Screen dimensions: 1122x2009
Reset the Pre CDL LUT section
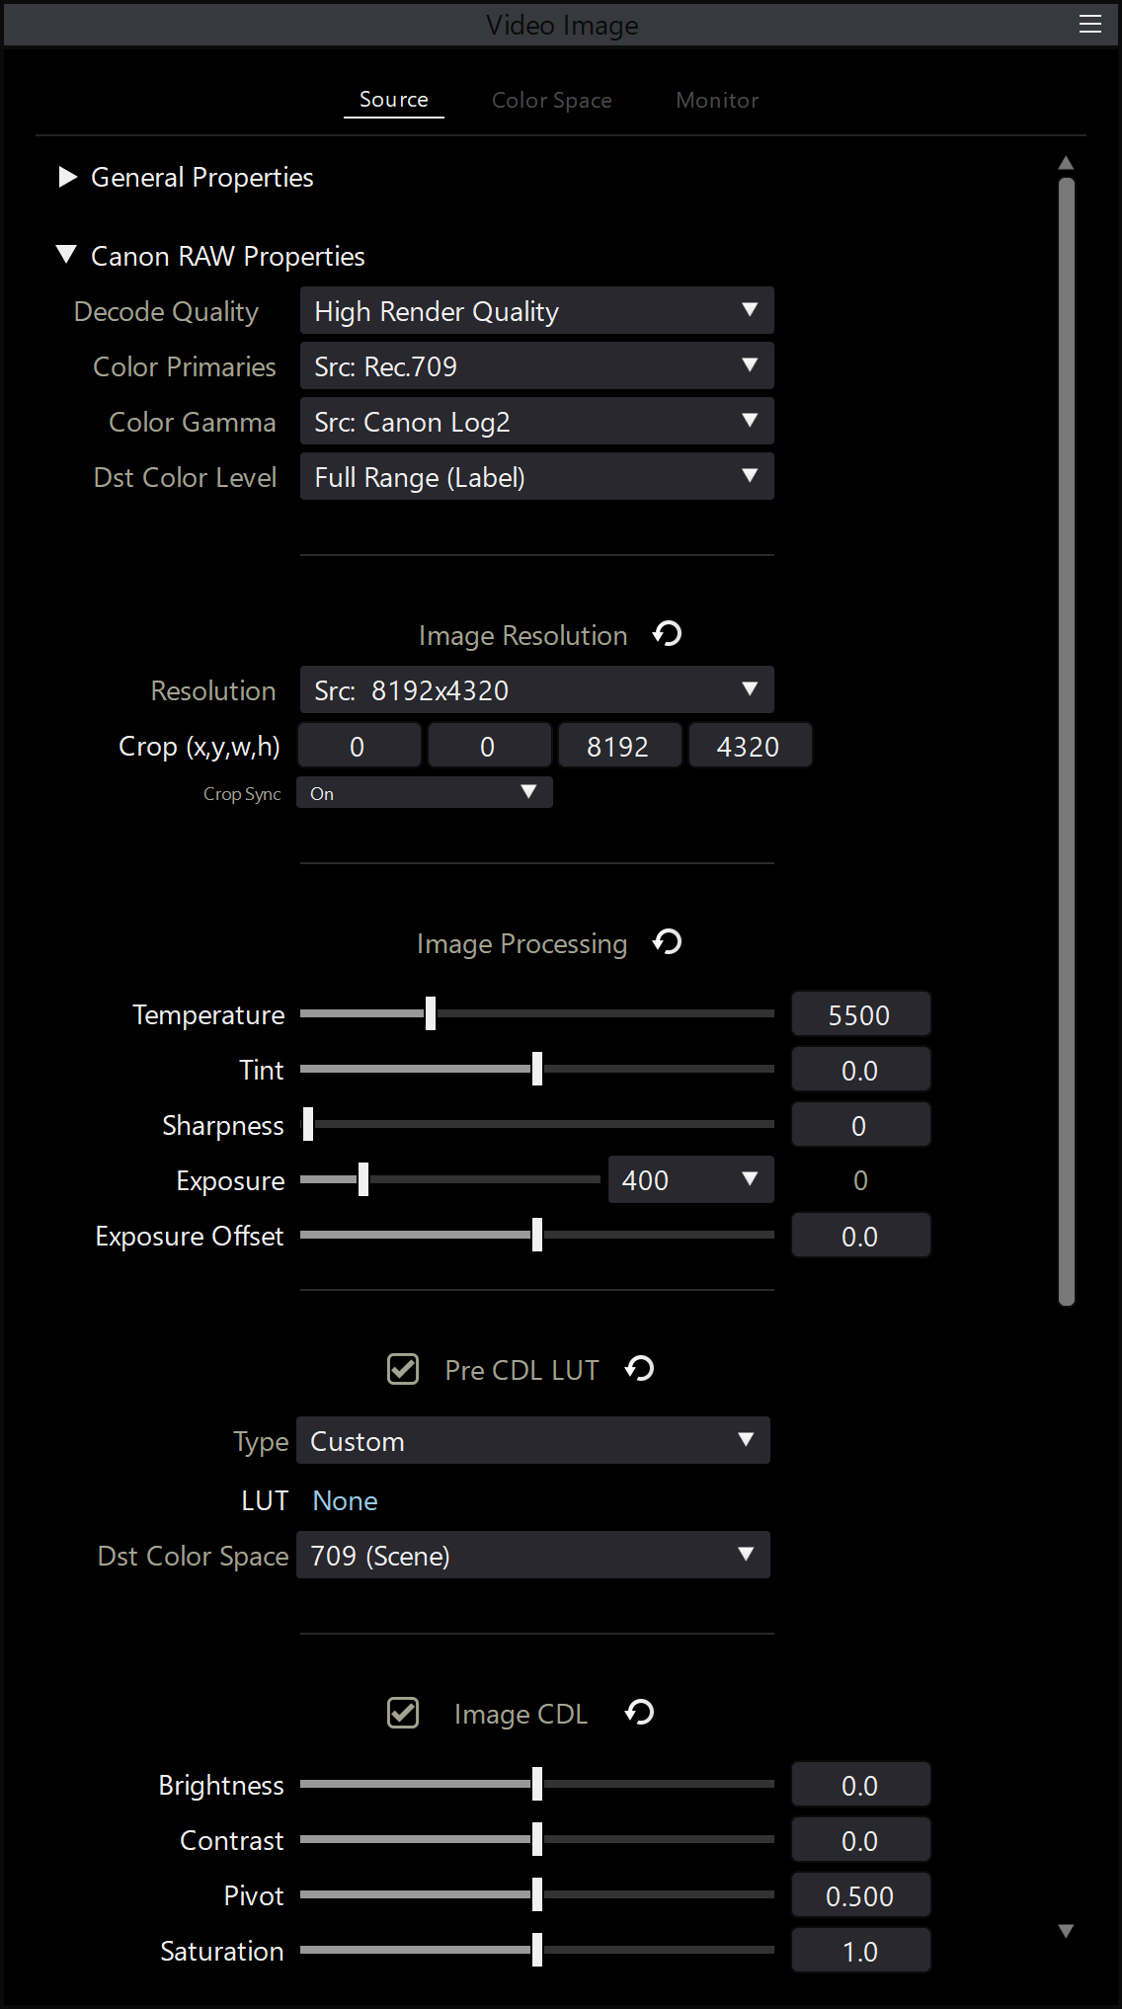click(640, 1369)
